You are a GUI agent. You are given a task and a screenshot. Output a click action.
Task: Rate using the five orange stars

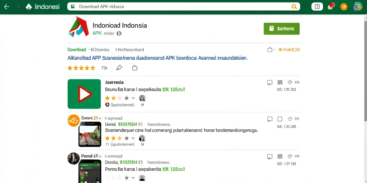tap(81, 68)
